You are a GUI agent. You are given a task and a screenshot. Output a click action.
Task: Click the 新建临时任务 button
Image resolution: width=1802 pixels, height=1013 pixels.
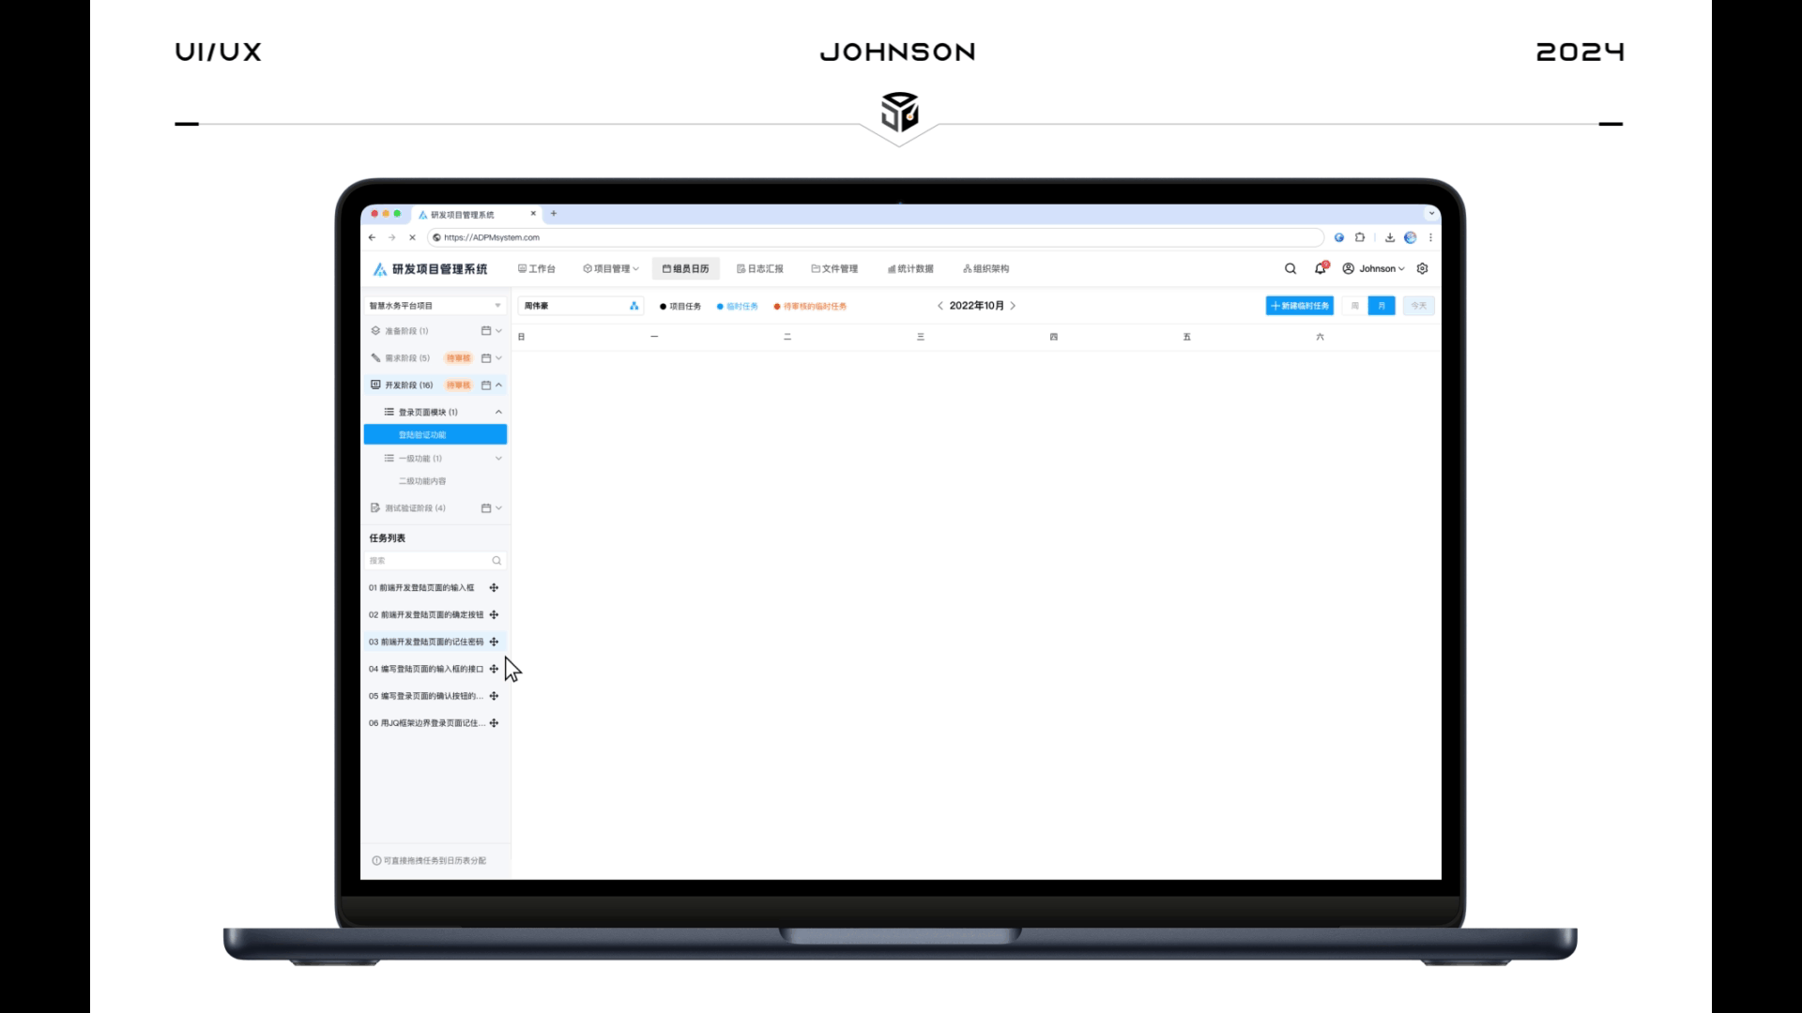[x=1300, y=306]
